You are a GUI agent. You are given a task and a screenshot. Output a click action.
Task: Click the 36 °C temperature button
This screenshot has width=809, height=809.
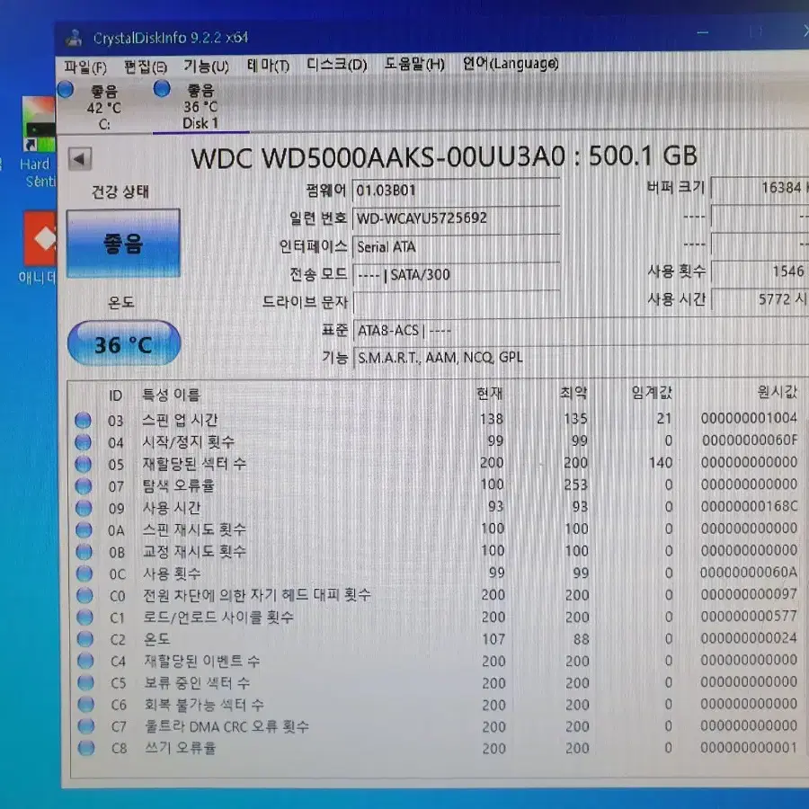(124, 344)
